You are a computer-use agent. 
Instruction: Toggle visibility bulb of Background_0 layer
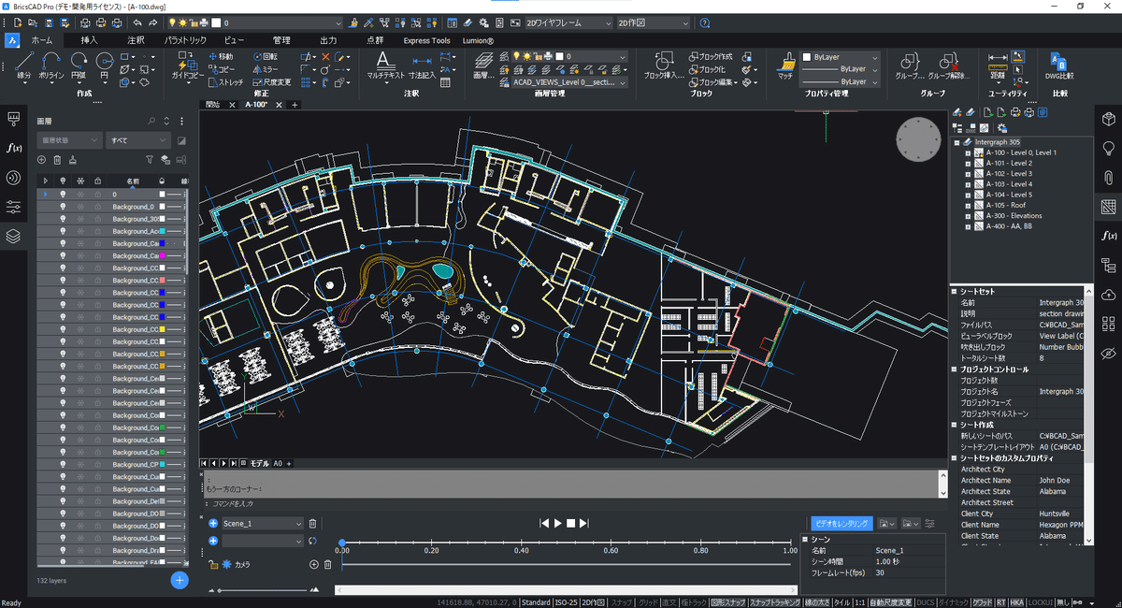63,207
